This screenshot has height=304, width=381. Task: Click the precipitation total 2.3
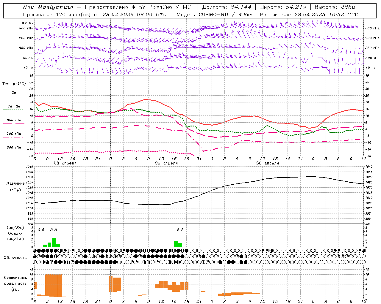[x=180, y=230]
